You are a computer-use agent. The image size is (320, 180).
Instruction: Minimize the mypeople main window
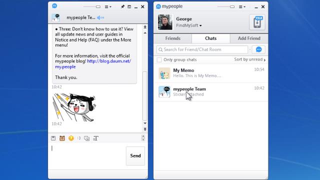pos(256,7)
